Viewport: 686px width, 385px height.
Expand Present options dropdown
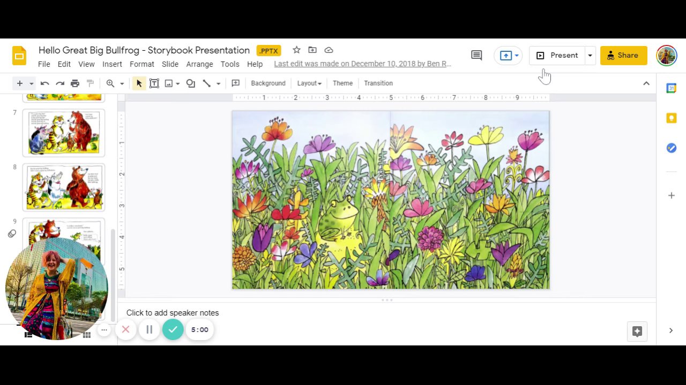[590, 56]
